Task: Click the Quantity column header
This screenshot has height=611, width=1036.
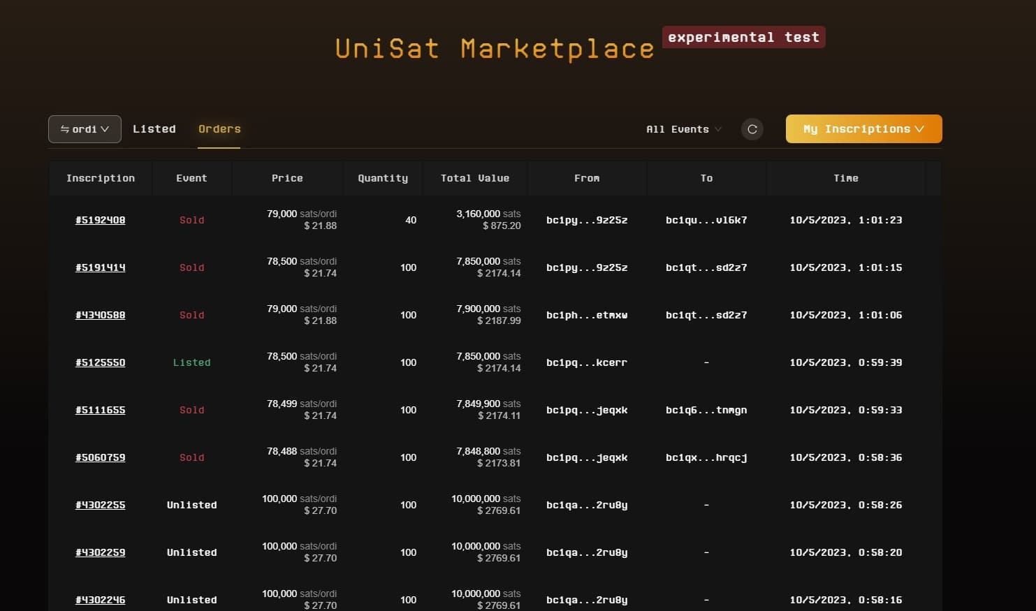Action: click(383, 178)
